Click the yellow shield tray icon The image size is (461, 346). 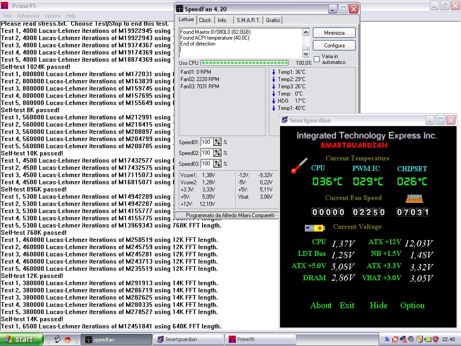(x=420, y=339)
